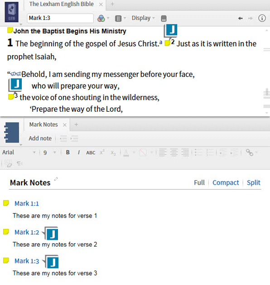Add new tab beside Lexham English Bible
This screenshot has width=270, height=285.
click(x=112, y=4)
